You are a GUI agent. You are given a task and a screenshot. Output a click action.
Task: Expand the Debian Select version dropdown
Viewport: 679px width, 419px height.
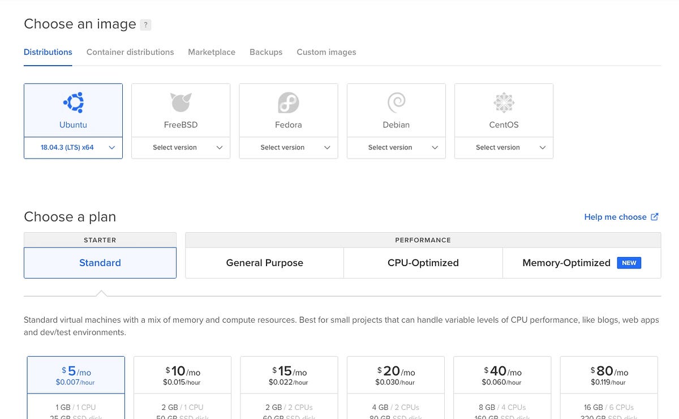click(396, 147)
